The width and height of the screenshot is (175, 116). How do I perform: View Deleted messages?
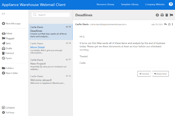pos(8,53)
